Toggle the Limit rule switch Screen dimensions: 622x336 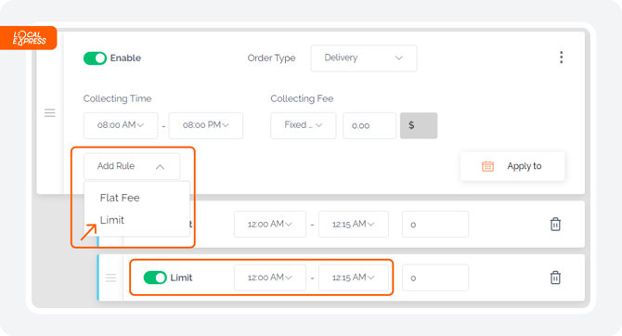click(155, 278)
